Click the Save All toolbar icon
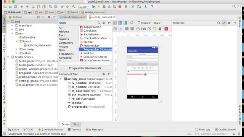The height and width of the screenshot is (137, 244). pos(10,7)
